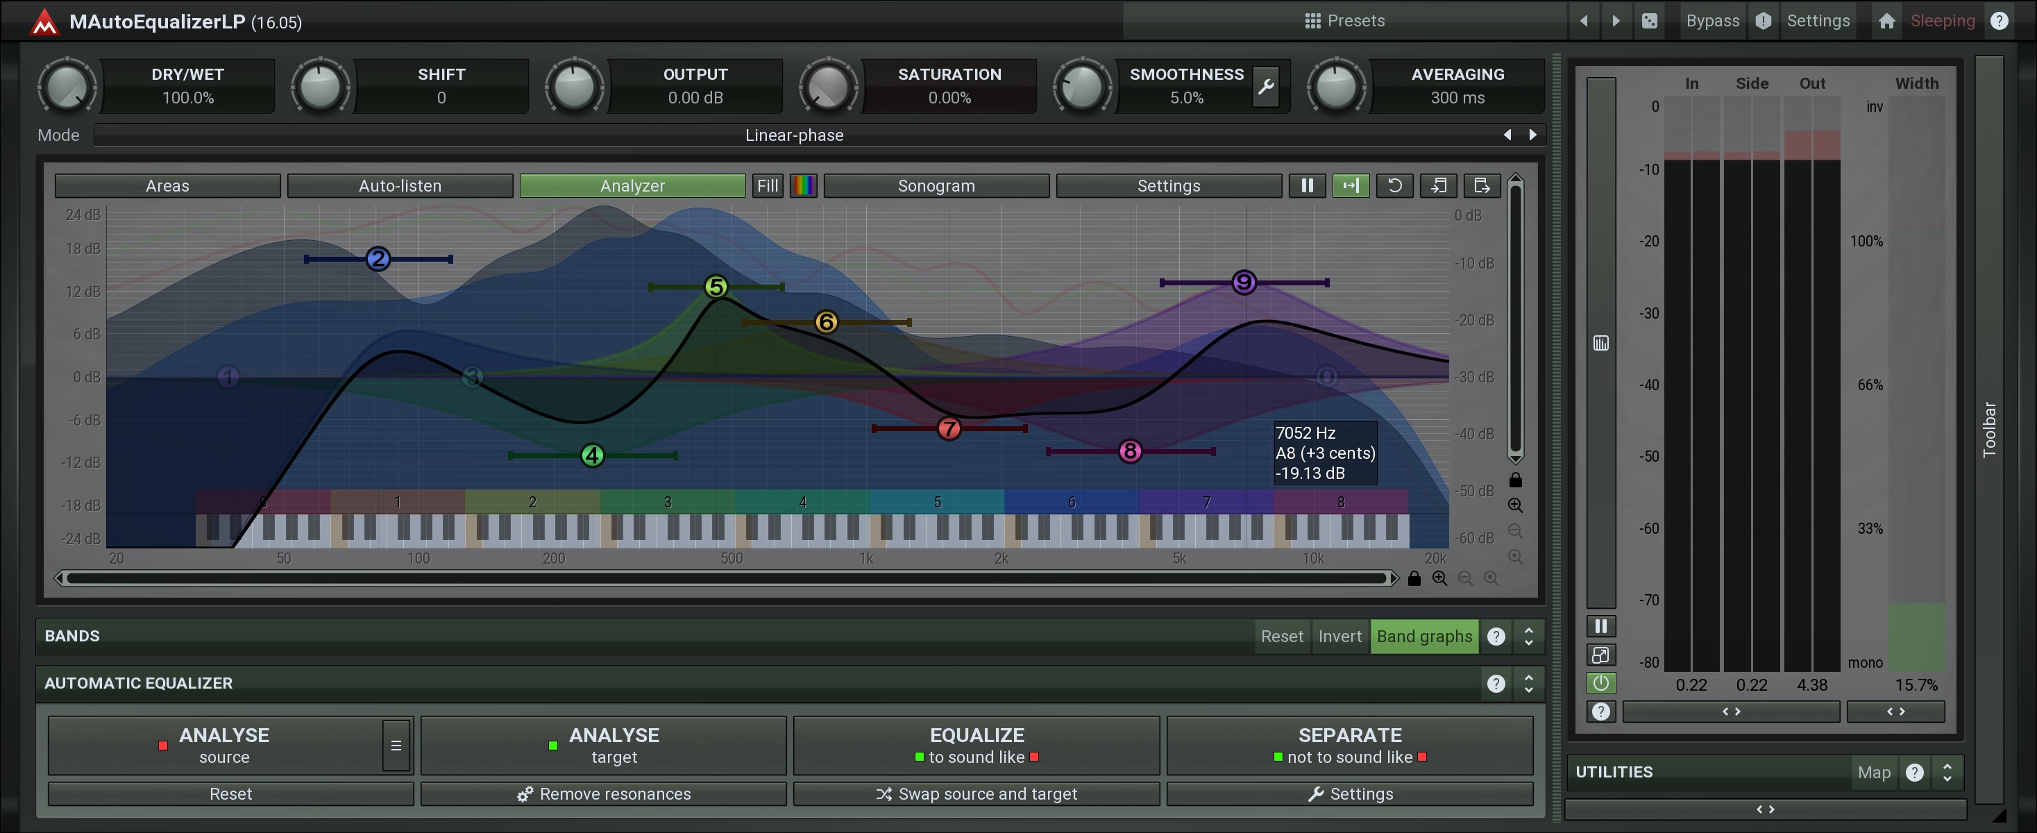Open the Bands section help icon
The width and height of the screenshot is (2037, 833).
pos(1496,637)
